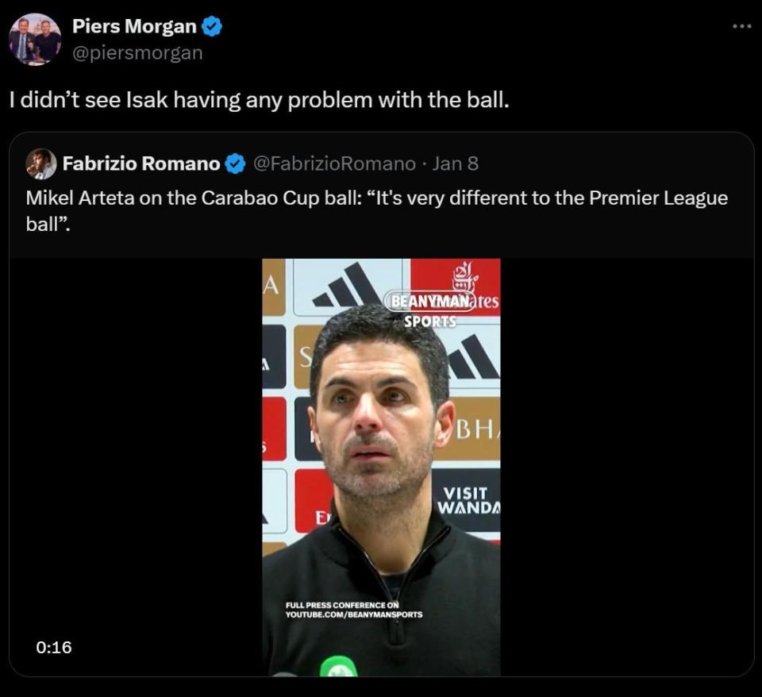The width and height of the screenshot is (762, 697).
Task: Open the Jan 8 timestamp link
Action: tap(455, 164)
